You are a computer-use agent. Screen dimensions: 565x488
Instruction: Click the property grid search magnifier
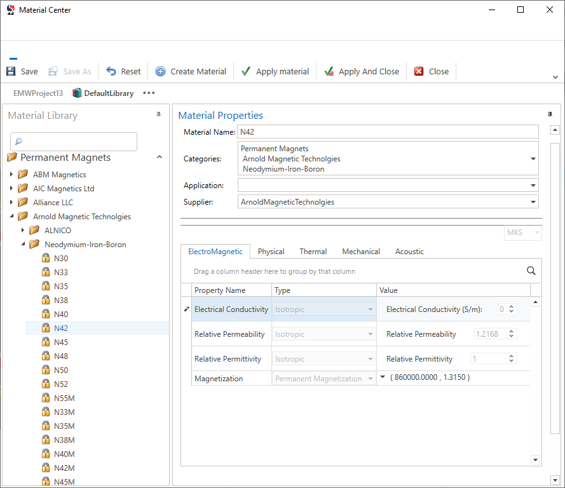[531, 271]
